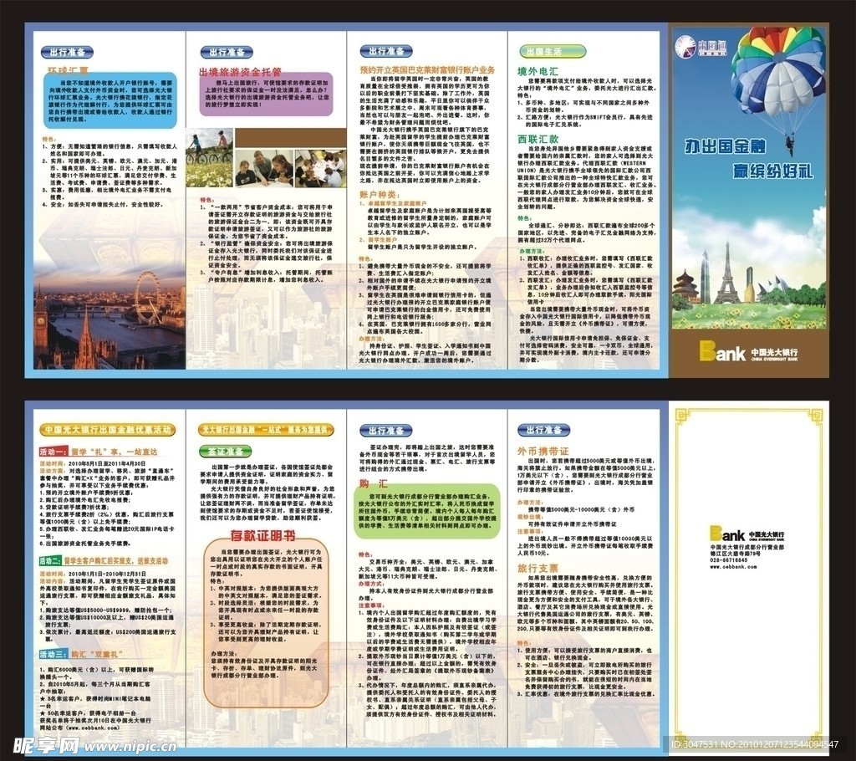Select the 出行准备 pill above 出境旅游资金托管
This screenshot has width=856, height=761.
(227, 53)
